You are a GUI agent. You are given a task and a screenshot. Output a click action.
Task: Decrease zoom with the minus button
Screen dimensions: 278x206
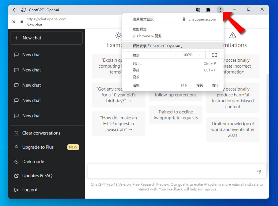click(x=176, y=55)
